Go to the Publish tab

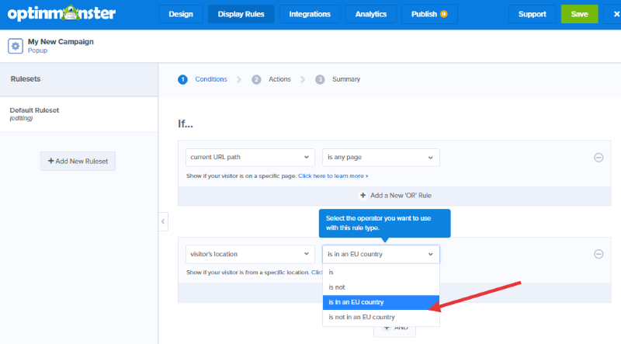tap(428, 14)
